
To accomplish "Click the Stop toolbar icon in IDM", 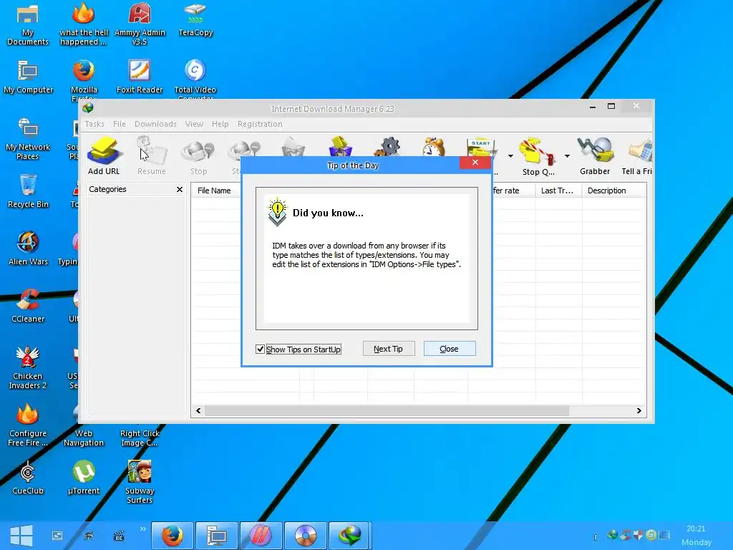I will (198, 155).
